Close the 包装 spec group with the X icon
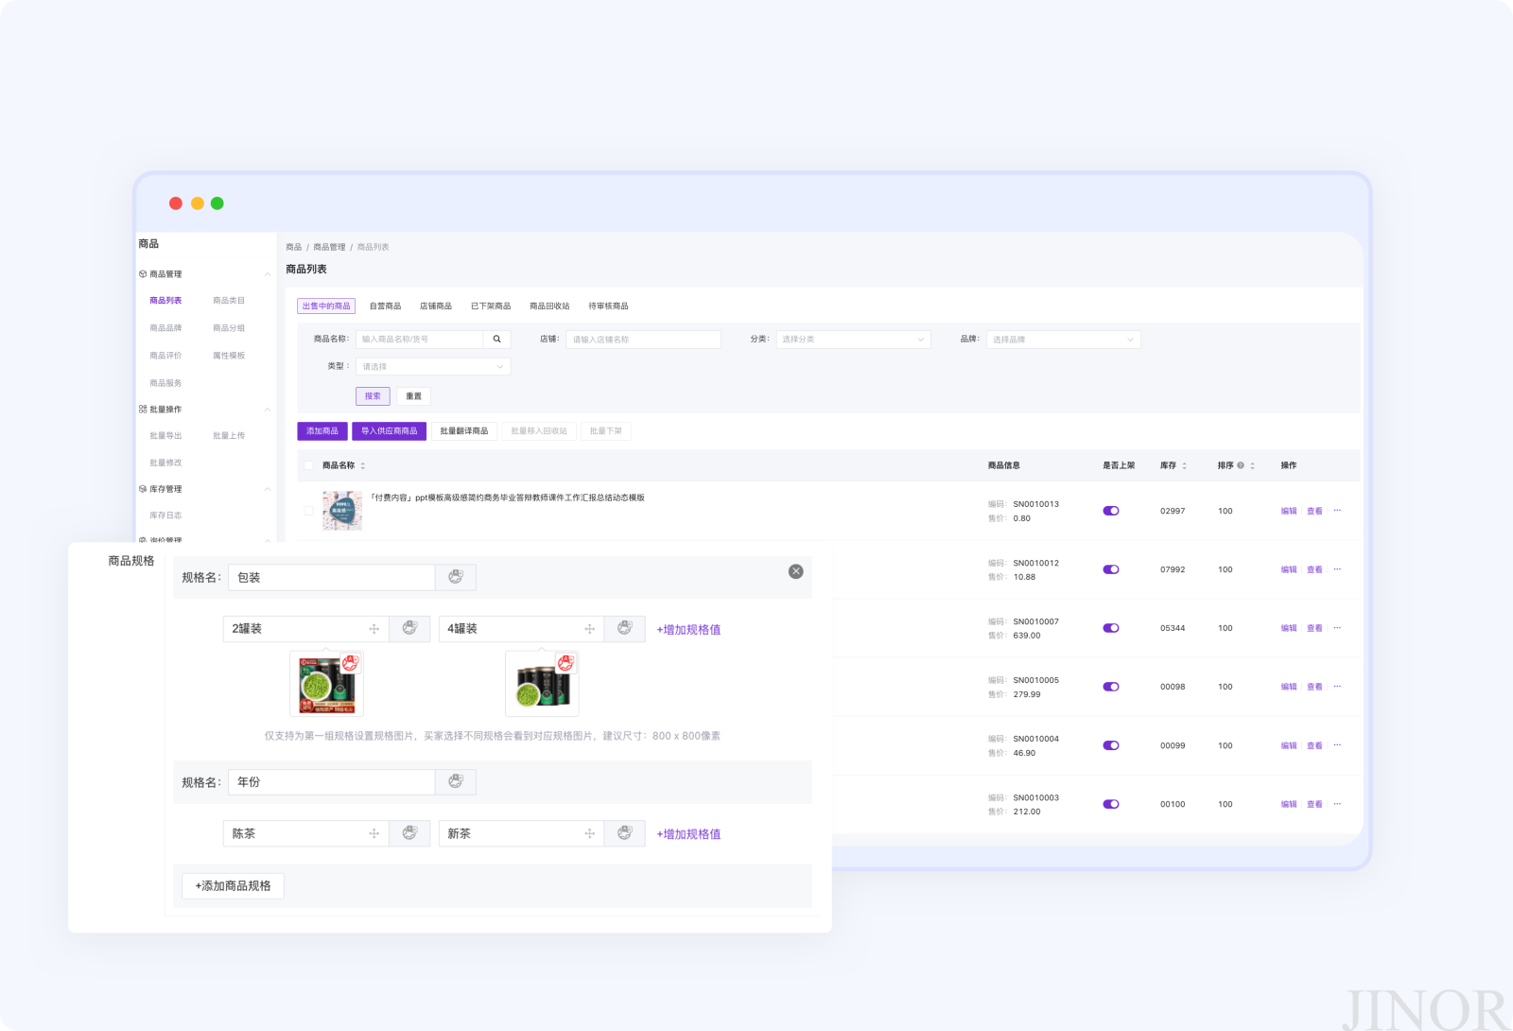The image size is (1513, 1031). coord(796,571)
